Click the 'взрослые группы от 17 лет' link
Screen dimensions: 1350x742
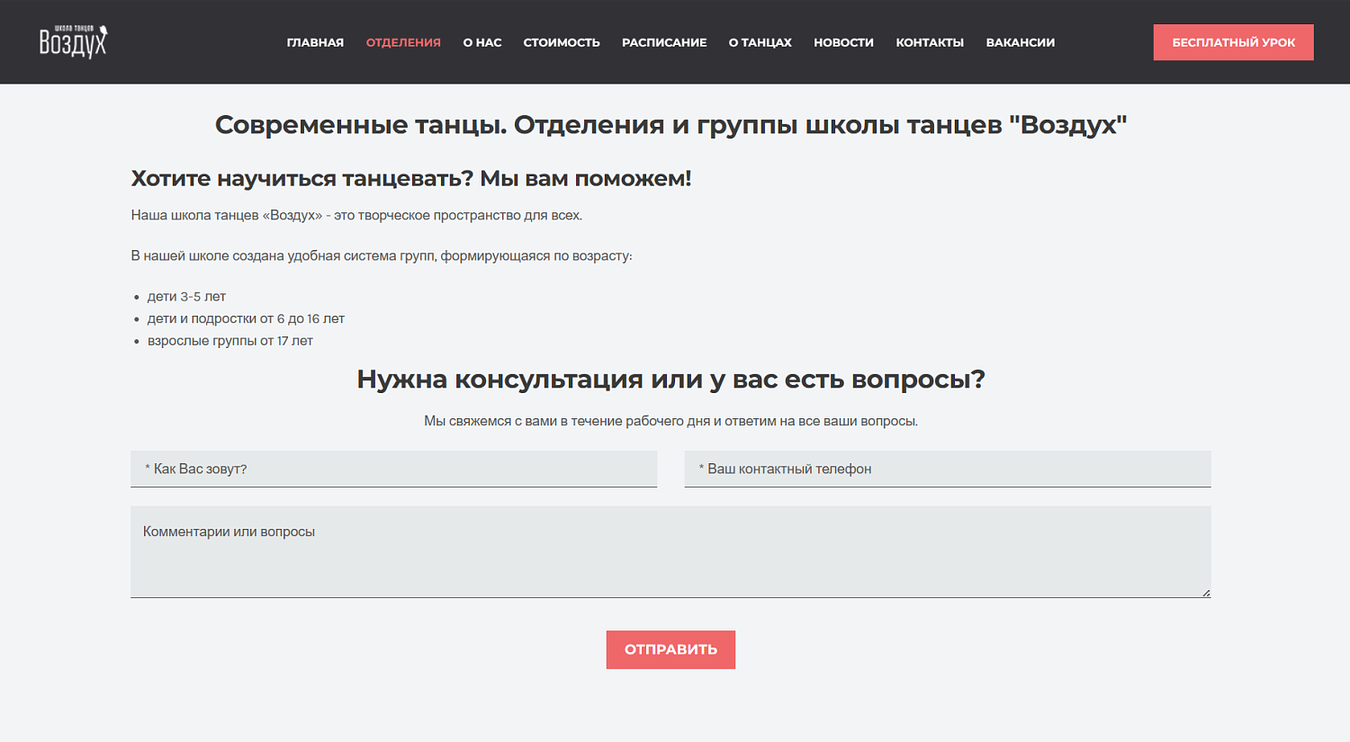[229, 341]
